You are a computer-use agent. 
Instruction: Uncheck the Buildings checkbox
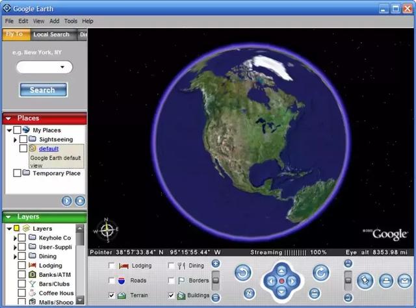click(171, 295)
